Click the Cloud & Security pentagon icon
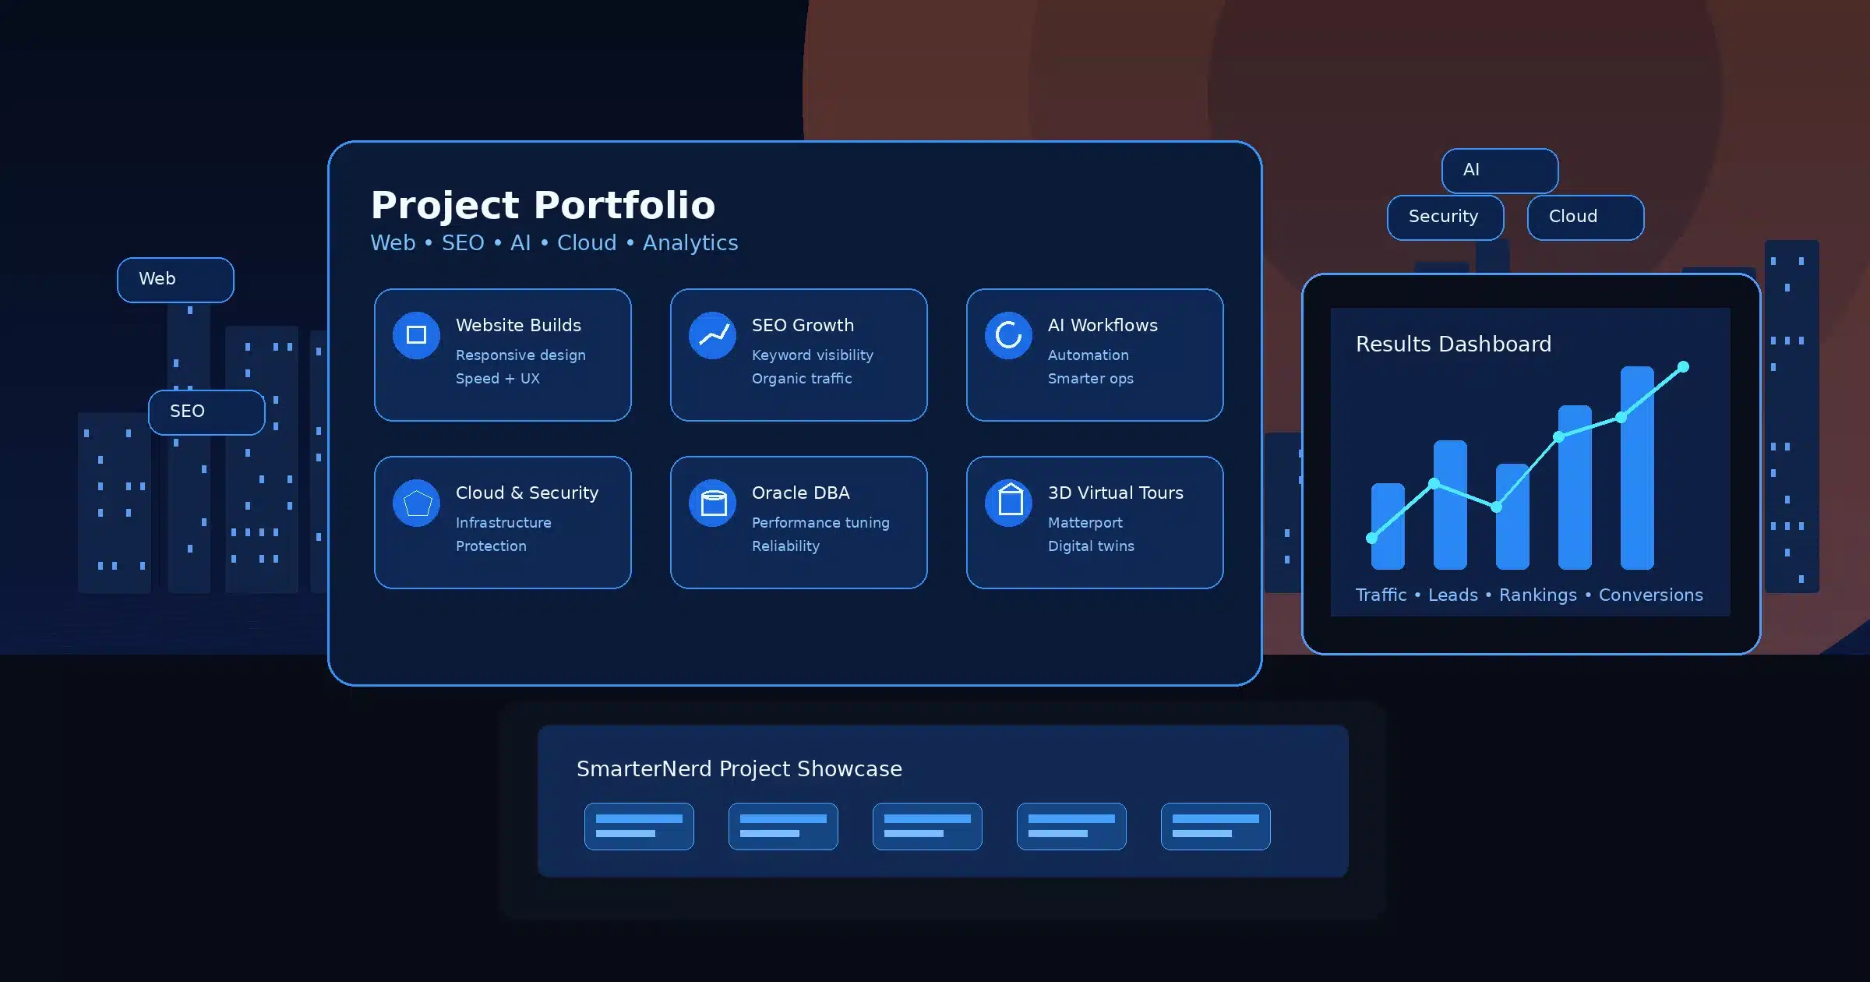The height and width of the screenshot is (982, 1870). click(x=416, y=503)
